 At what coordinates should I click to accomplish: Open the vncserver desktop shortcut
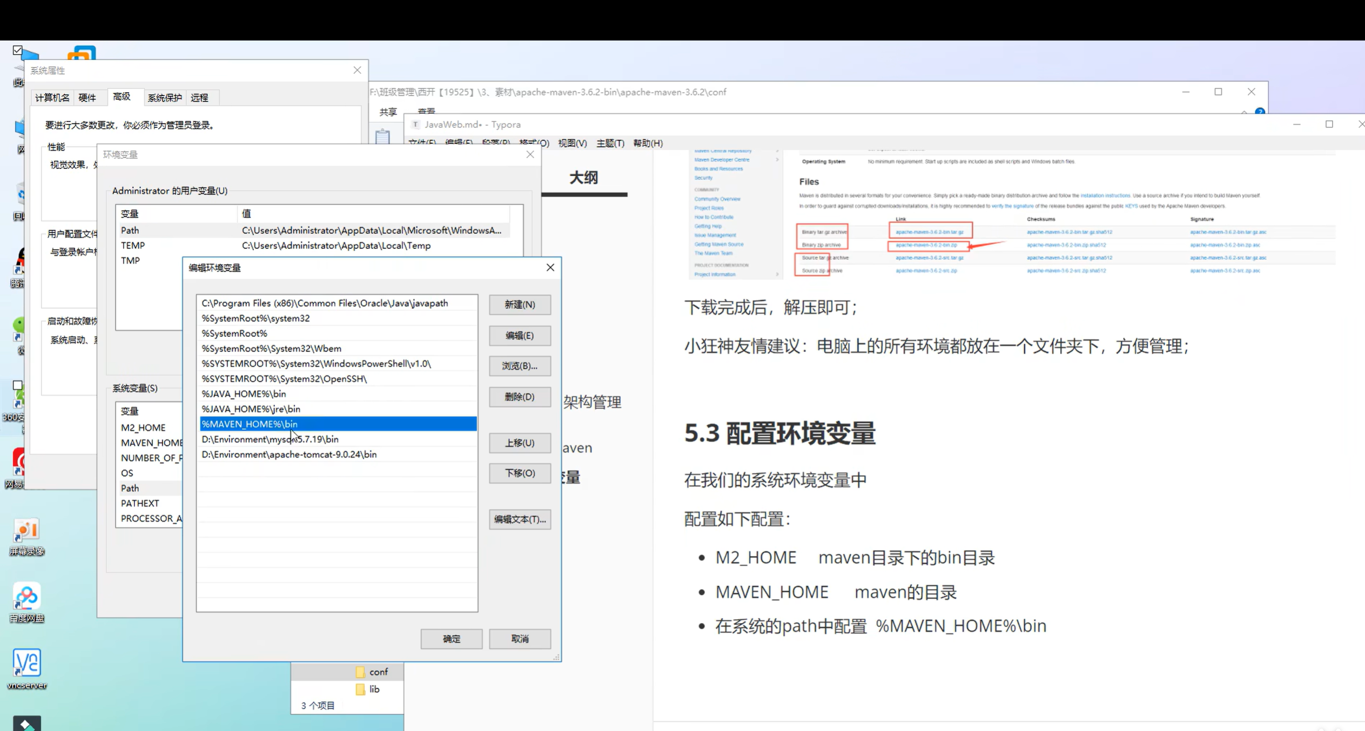tap(26, 664)
